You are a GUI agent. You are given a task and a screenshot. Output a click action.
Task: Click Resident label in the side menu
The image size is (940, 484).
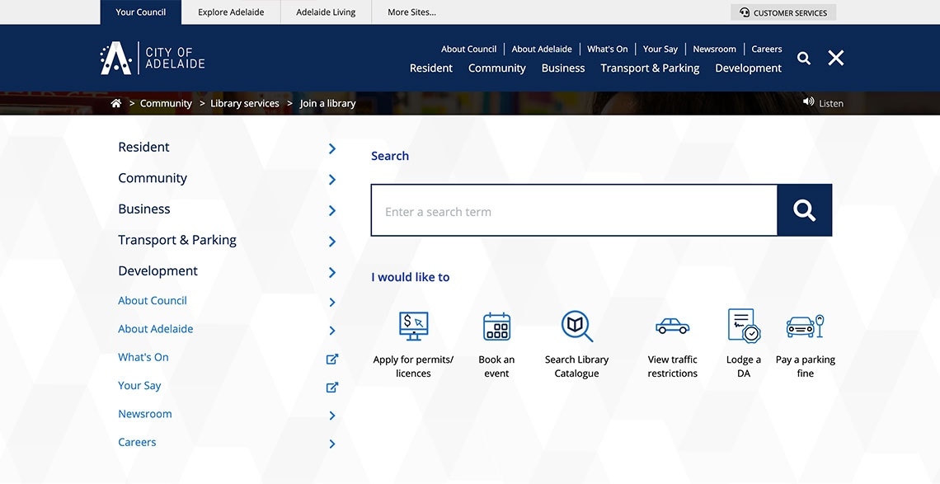pyautogui.click(x=143, y=147)
